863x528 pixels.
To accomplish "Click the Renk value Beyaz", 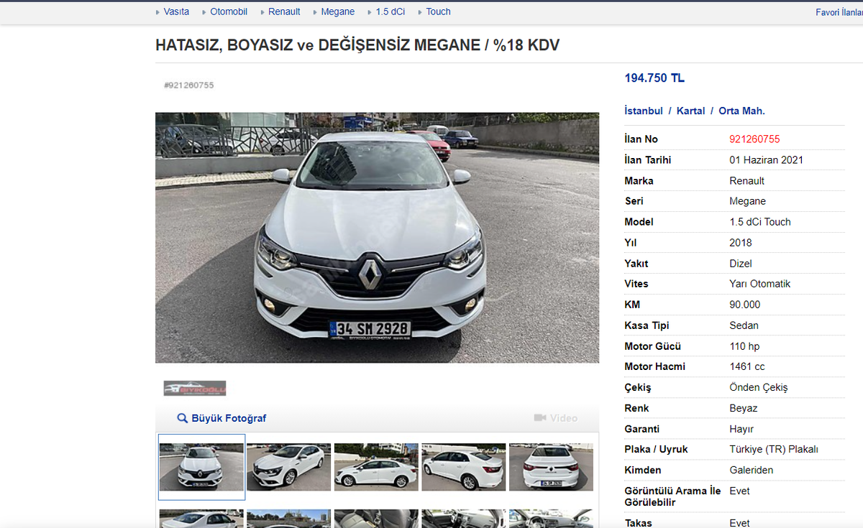I will coord(744,408).
